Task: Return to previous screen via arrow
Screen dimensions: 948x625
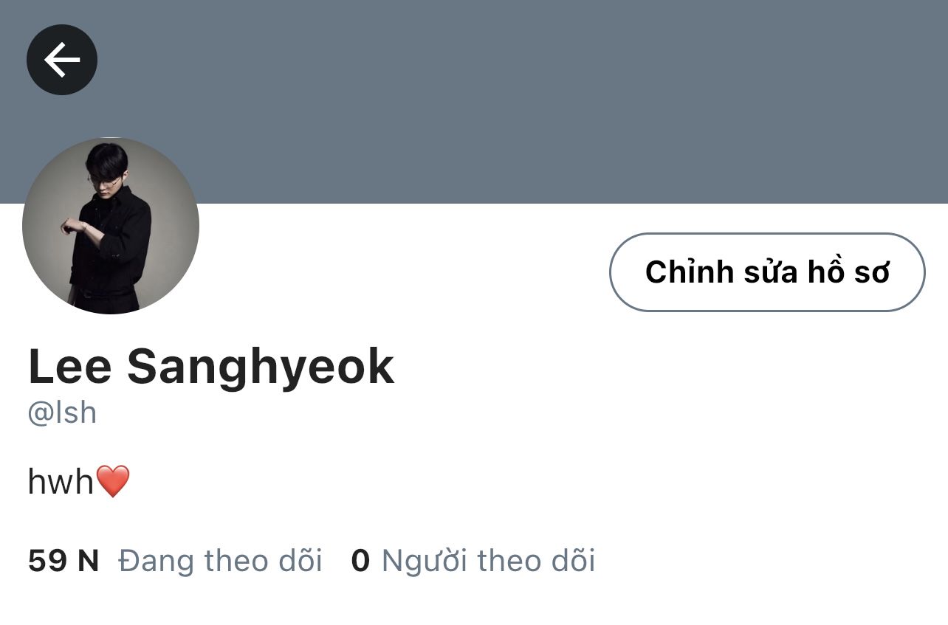Action: [62, 60]
